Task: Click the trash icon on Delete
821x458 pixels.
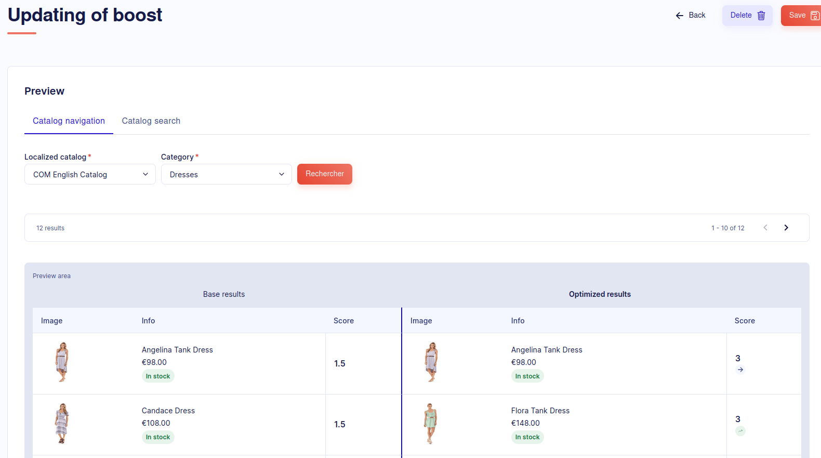Action: [761, 16]
